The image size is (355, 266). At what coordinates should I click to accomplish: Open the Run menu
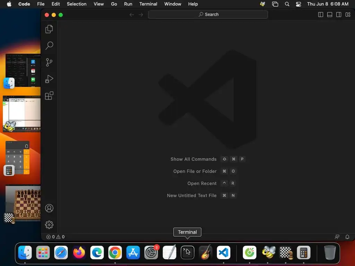tap(128, 4)
